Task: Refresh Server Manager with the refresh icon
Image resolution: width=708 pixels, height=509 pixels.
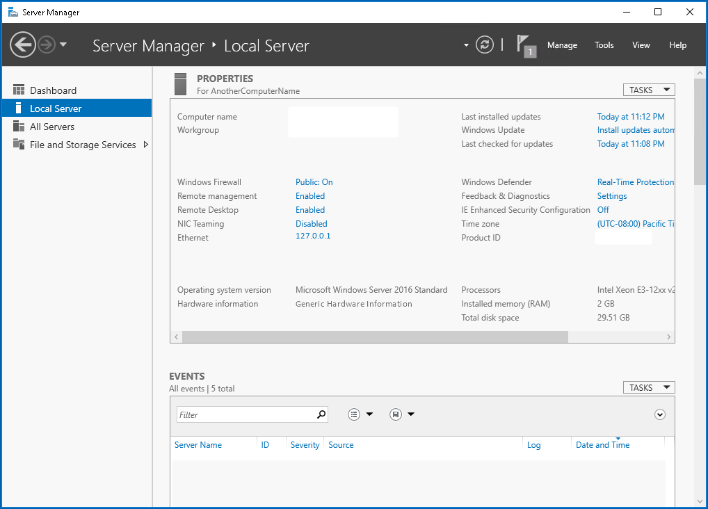Action: click(485, 44)
